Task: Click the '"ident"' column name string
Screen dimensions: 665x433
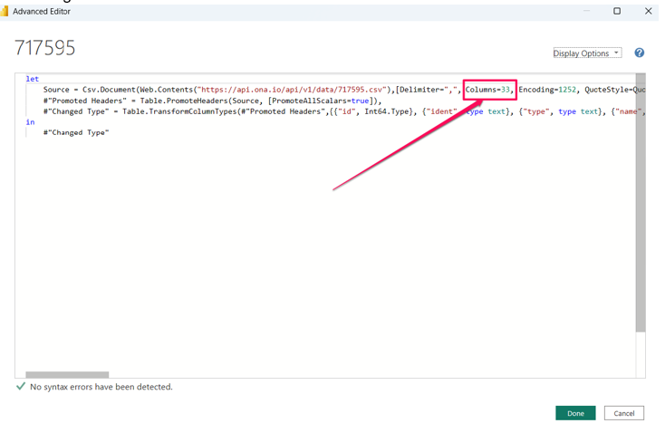Action: click(441, 111)
